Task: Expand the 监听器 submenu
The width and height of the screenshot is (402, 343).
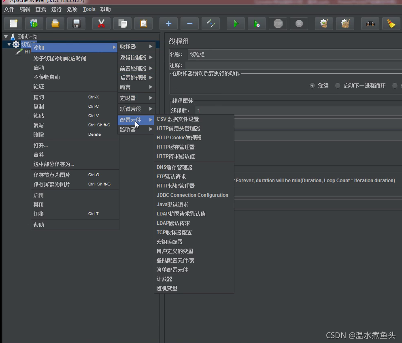Action: [x=136, y=129]
